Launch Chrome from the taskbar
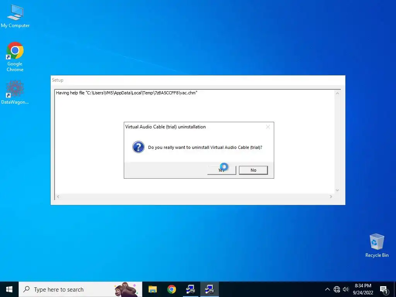396x297 pixels. click(171, 289)
